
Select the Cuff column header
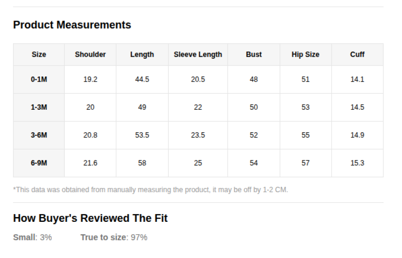click(357, 55)
